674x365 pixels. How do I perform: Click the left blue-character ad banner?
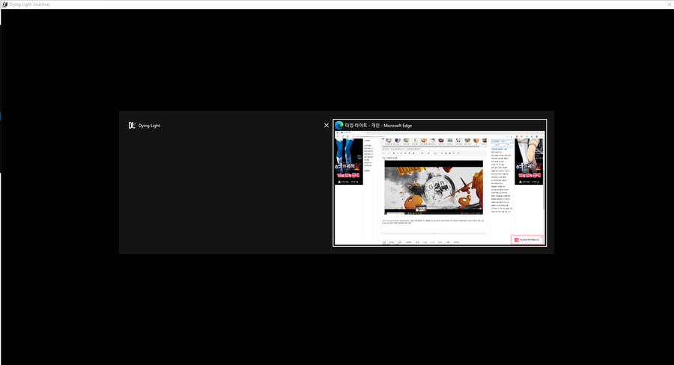point(349,161)
